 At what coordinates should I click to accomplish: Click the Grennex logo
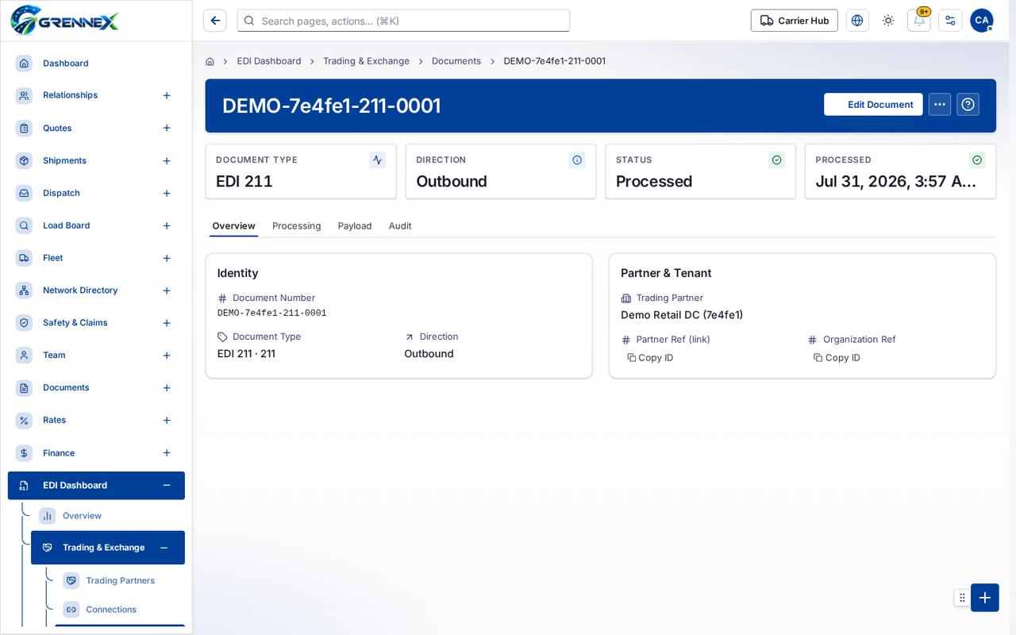[64, 20]
